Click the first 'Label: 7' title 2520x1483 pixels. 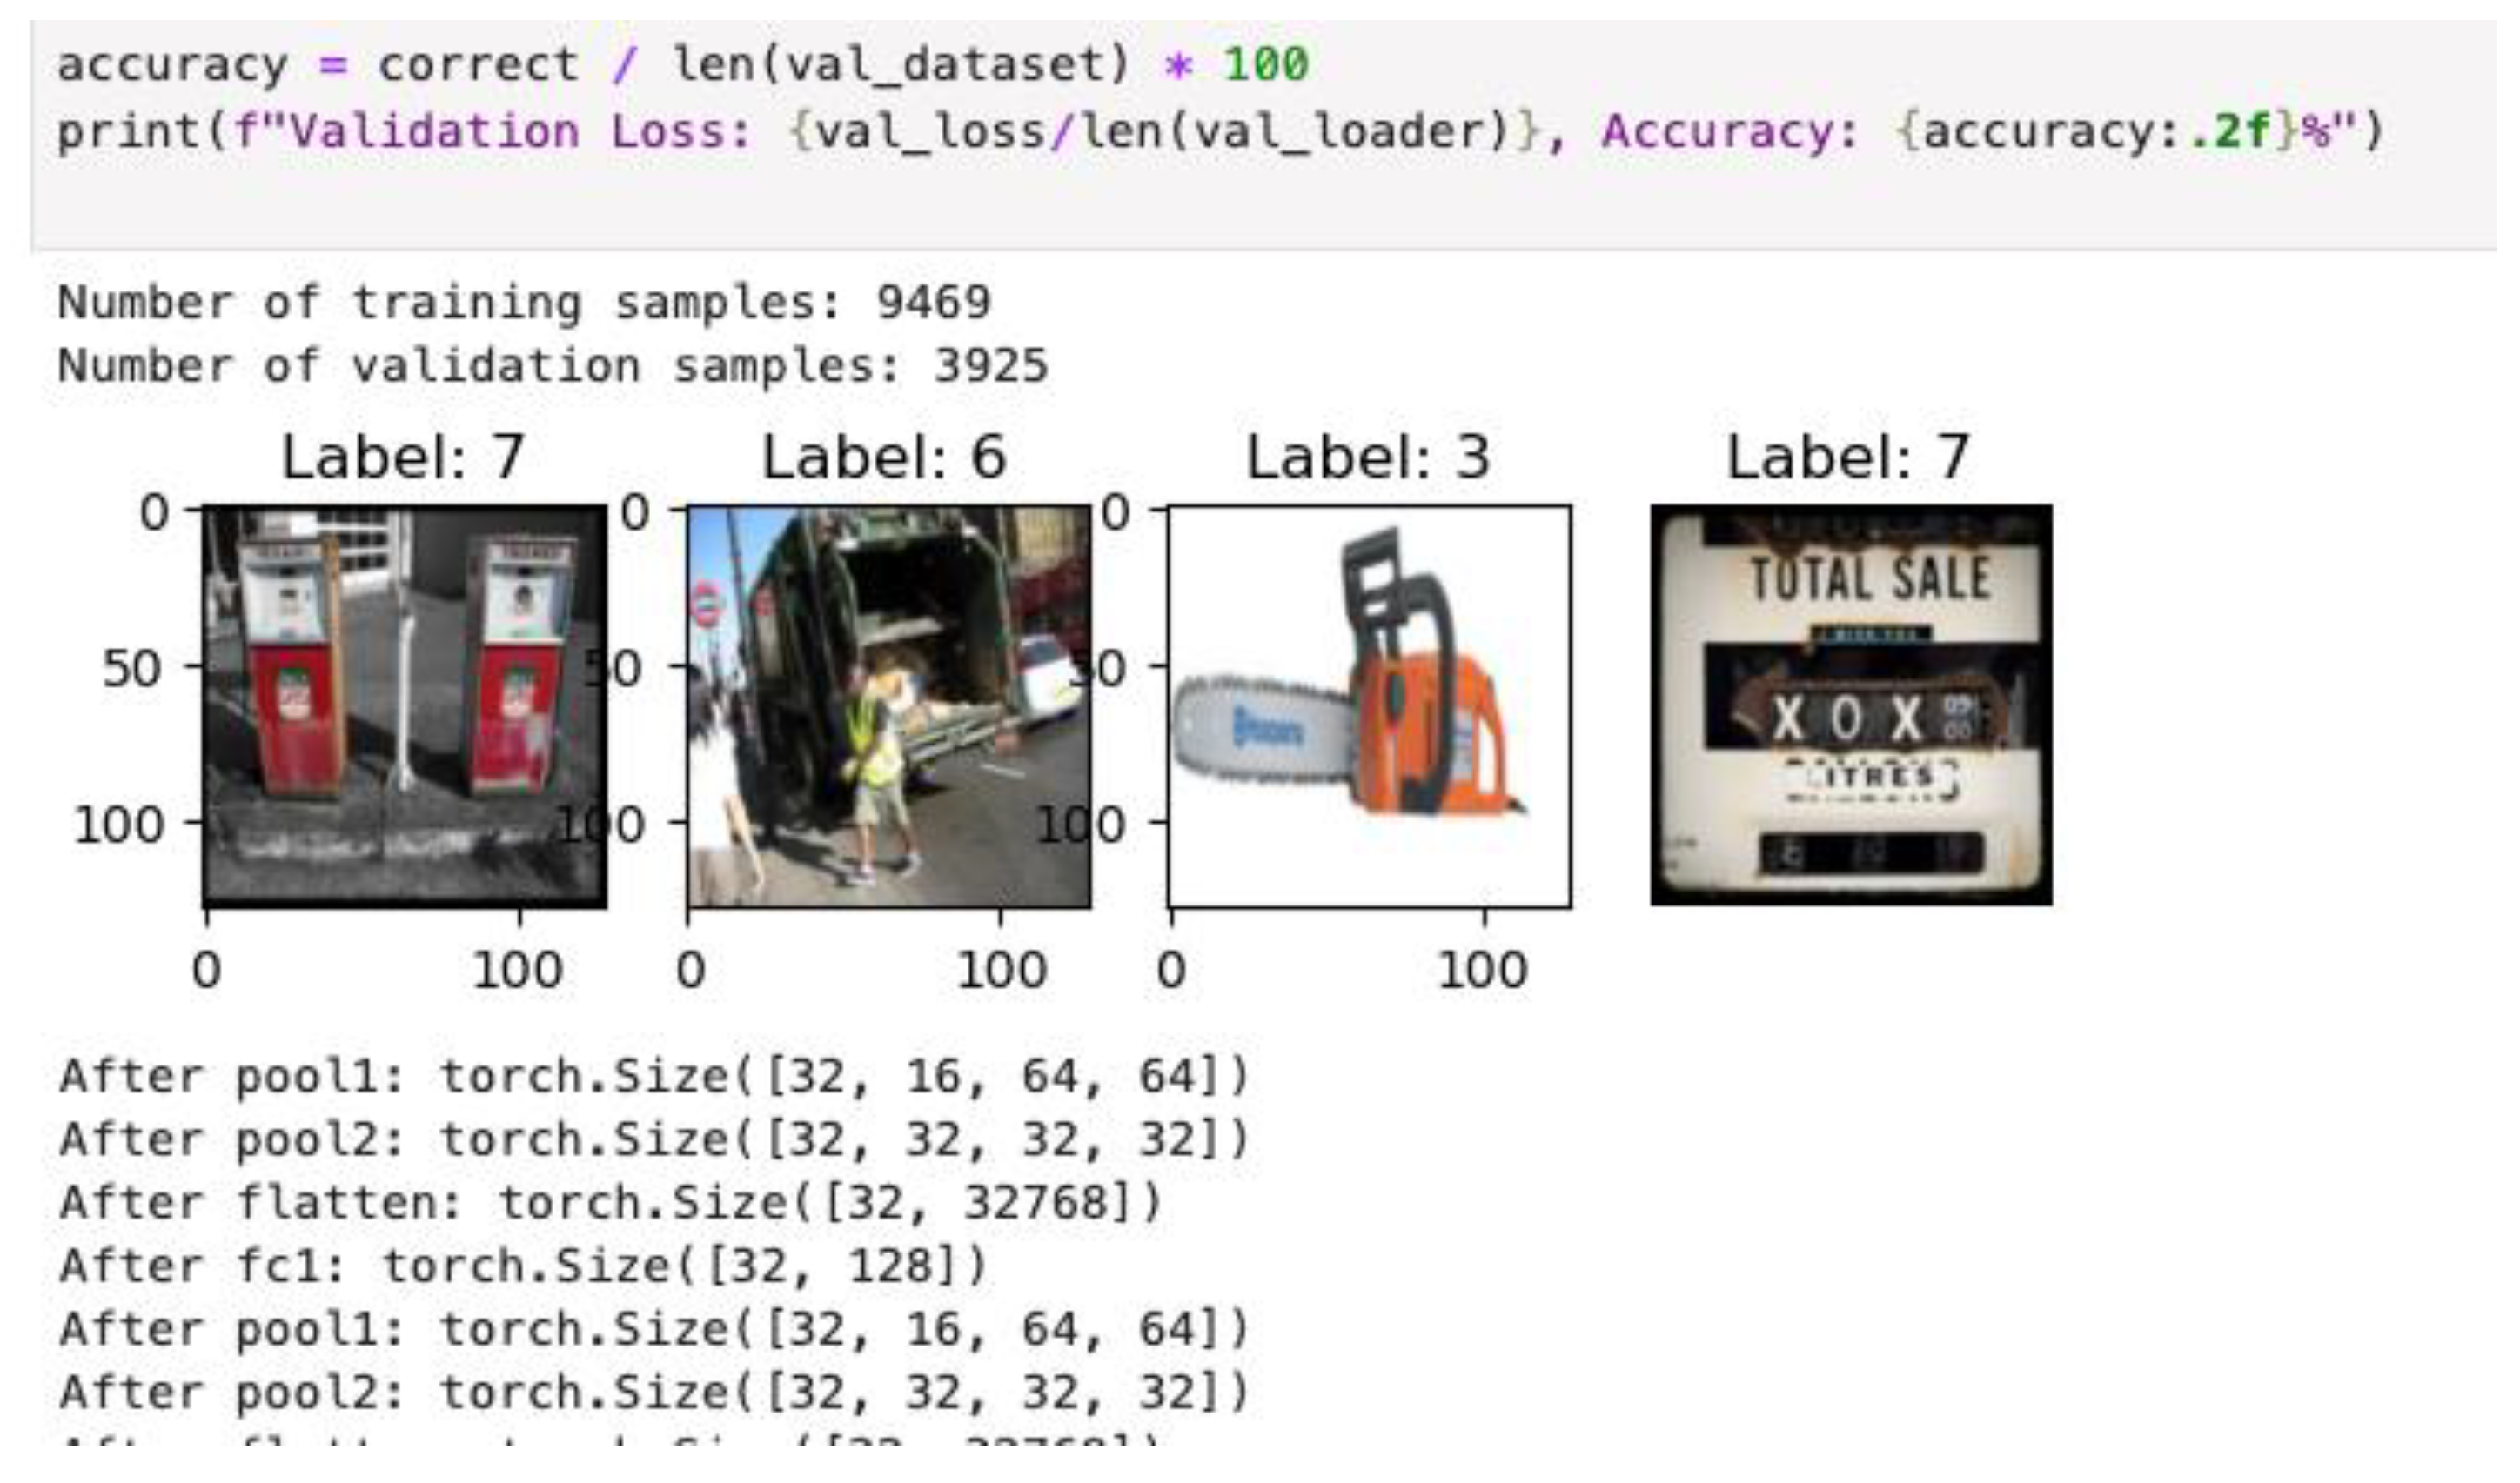click(403, 458)
